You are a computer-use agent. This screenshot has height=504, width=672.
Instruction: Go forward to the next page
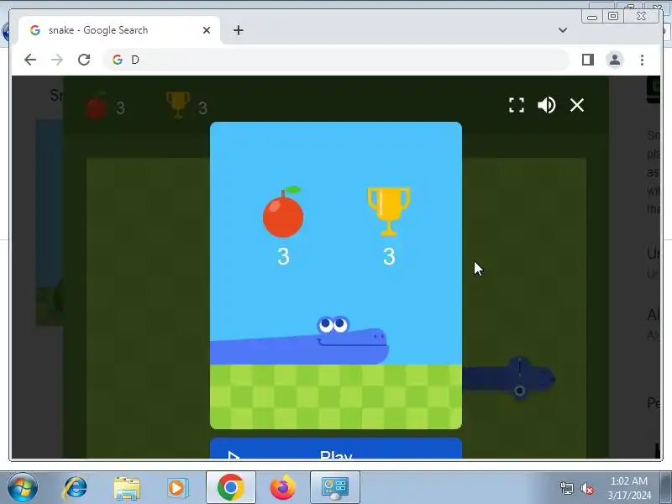(x=57, y=60)
